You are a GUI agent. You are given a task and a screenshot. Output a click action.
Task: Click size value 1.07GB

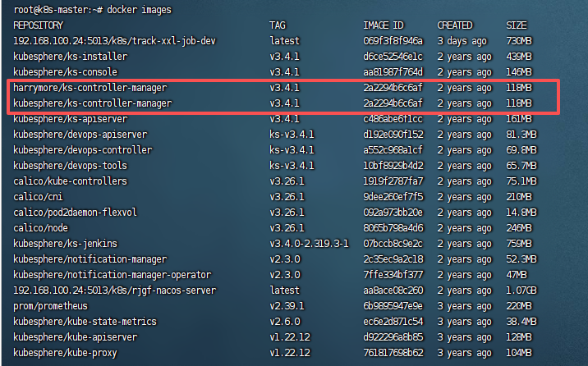pos(521,291)
